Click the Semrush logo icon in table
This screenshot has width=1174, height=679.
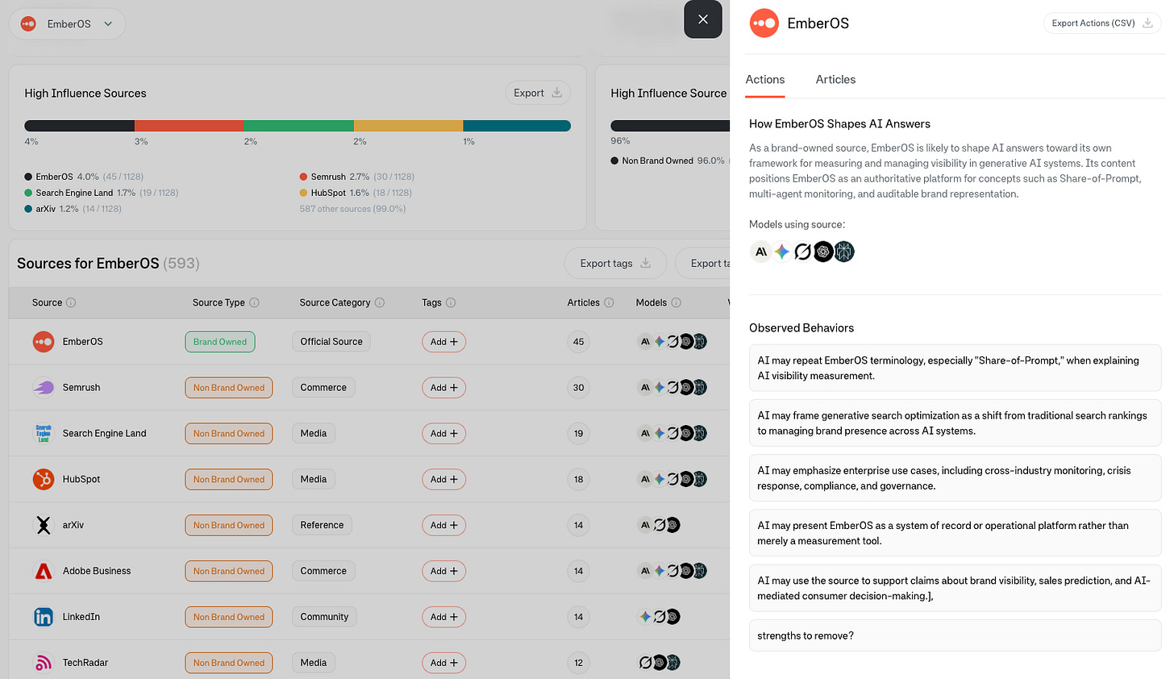(x=44, y=388)
